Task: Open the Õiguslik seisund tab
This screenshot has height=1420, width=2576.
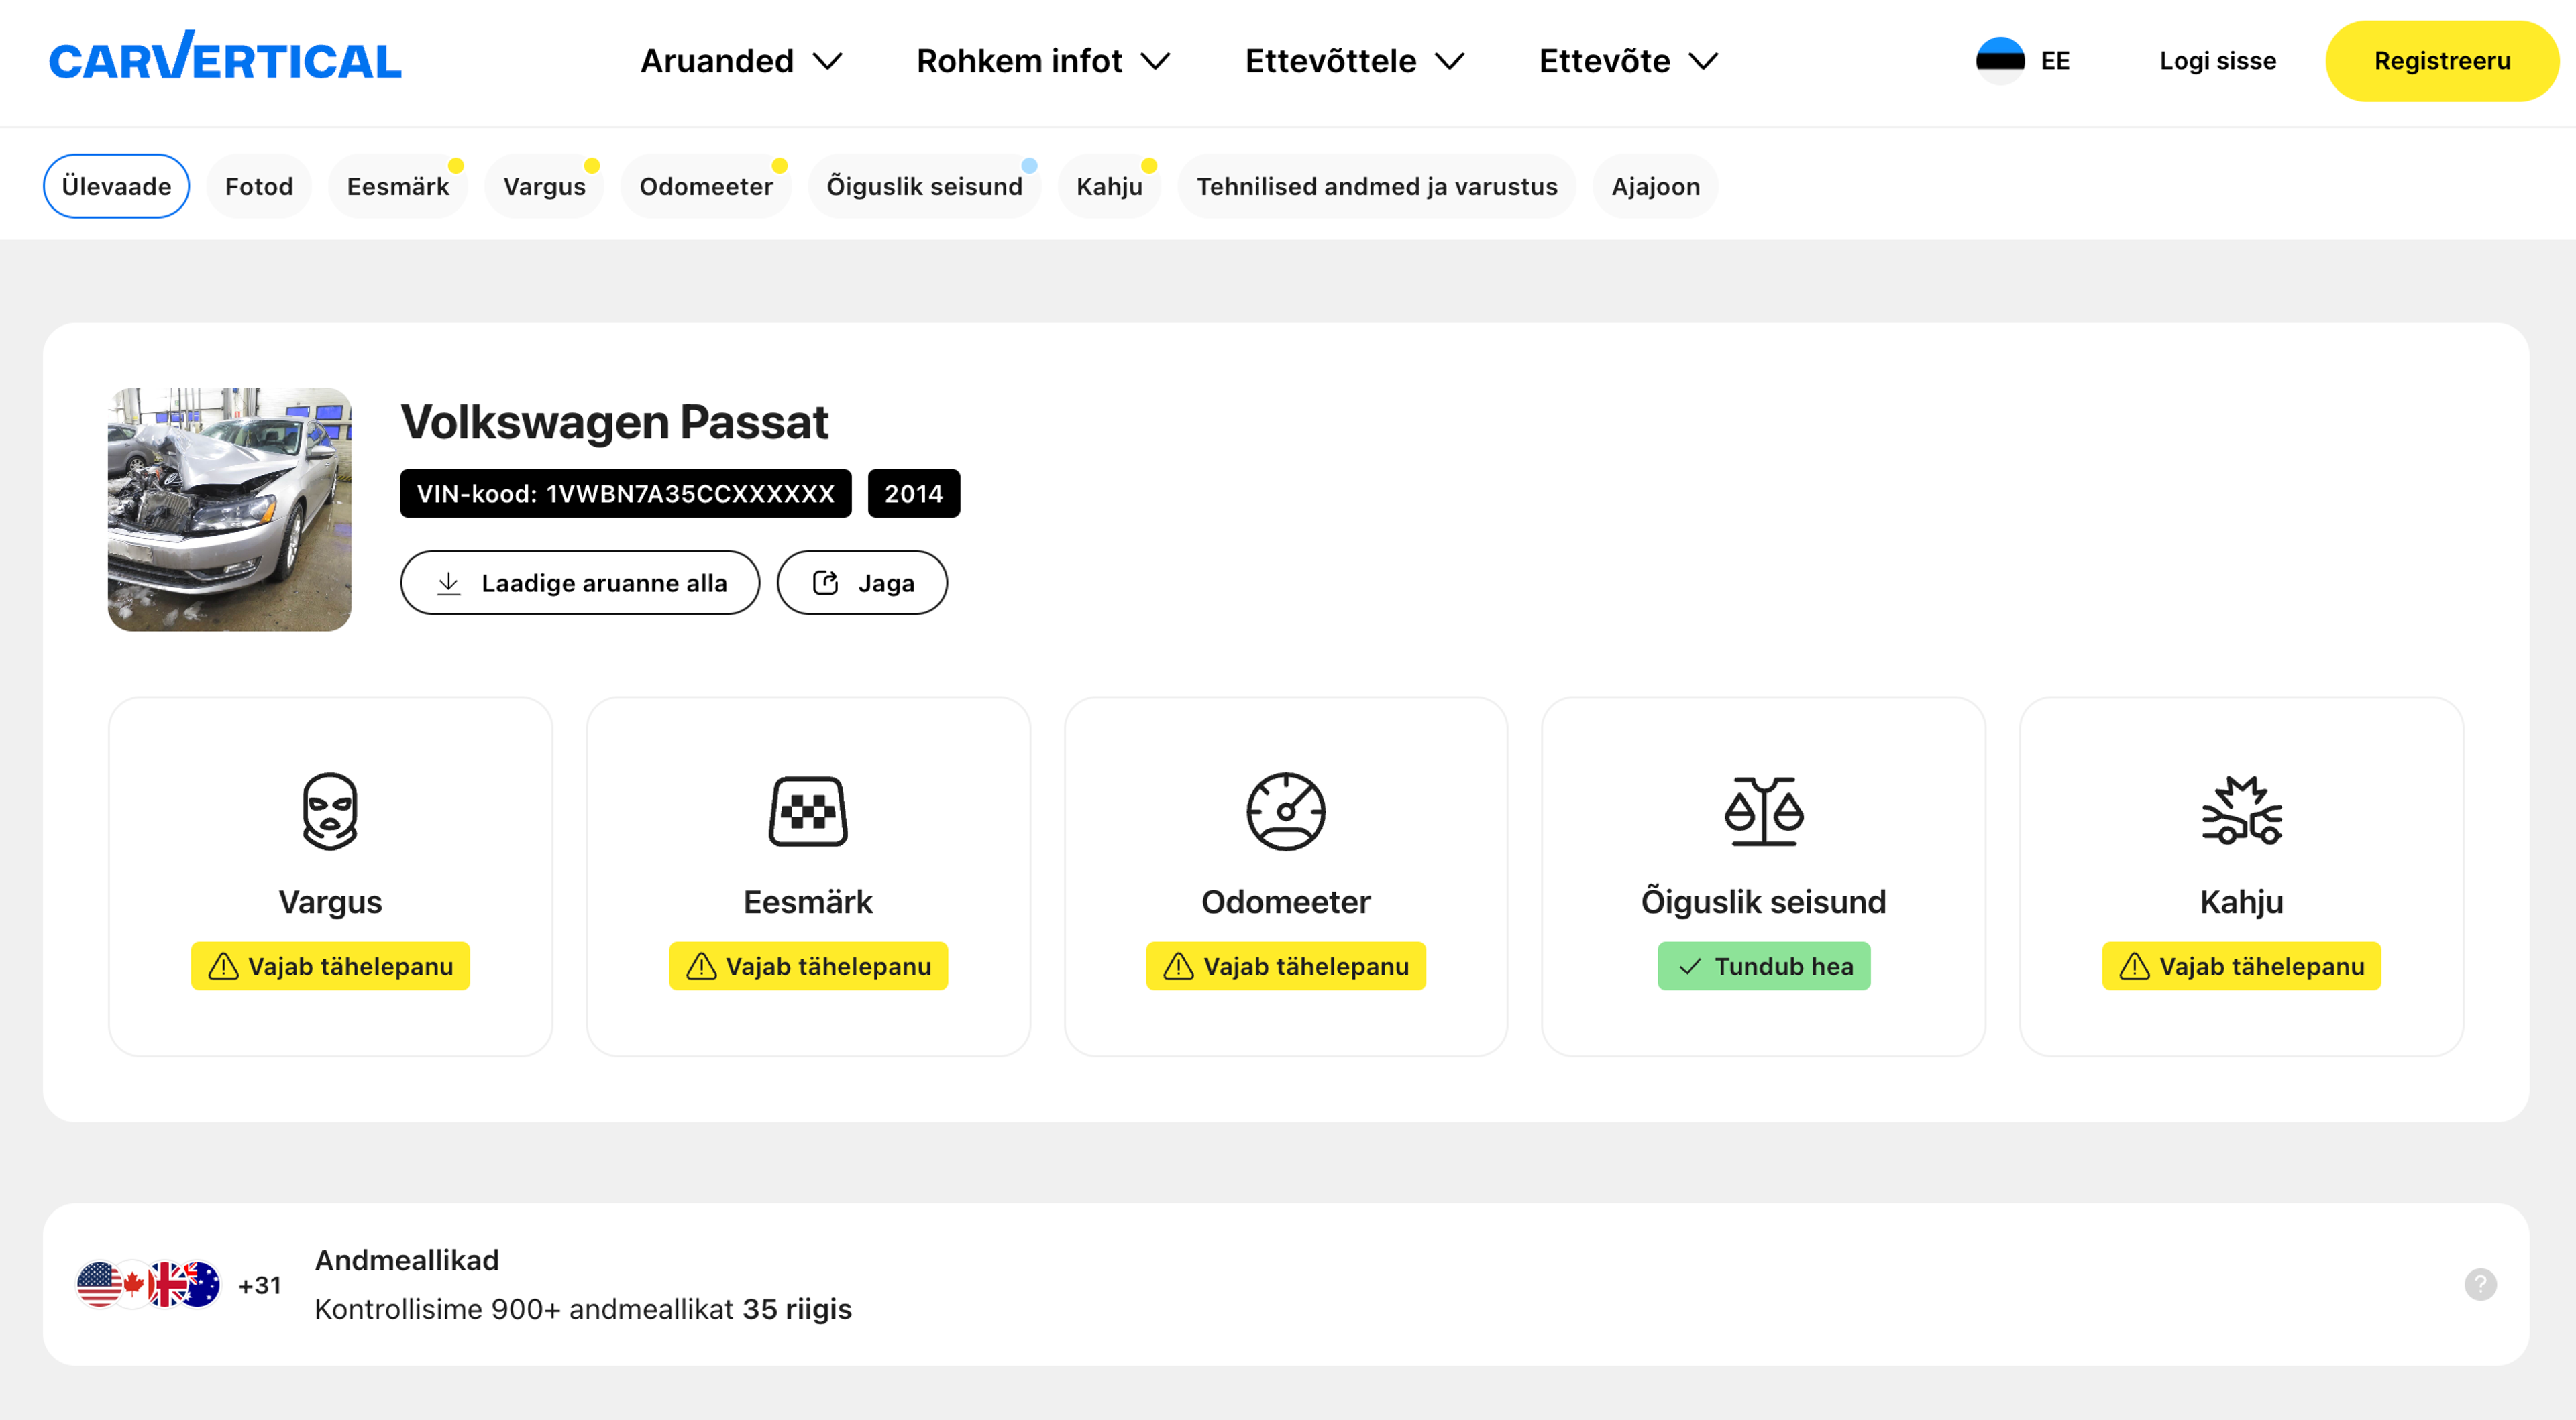Action: click(924, 186)
